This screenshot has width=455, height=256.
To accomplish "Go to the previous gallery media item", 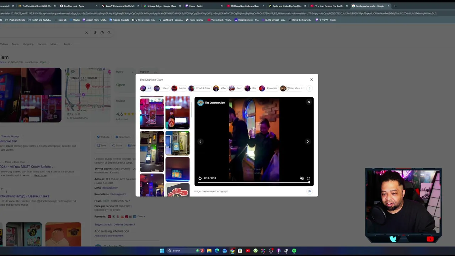I will click(200, 142).
